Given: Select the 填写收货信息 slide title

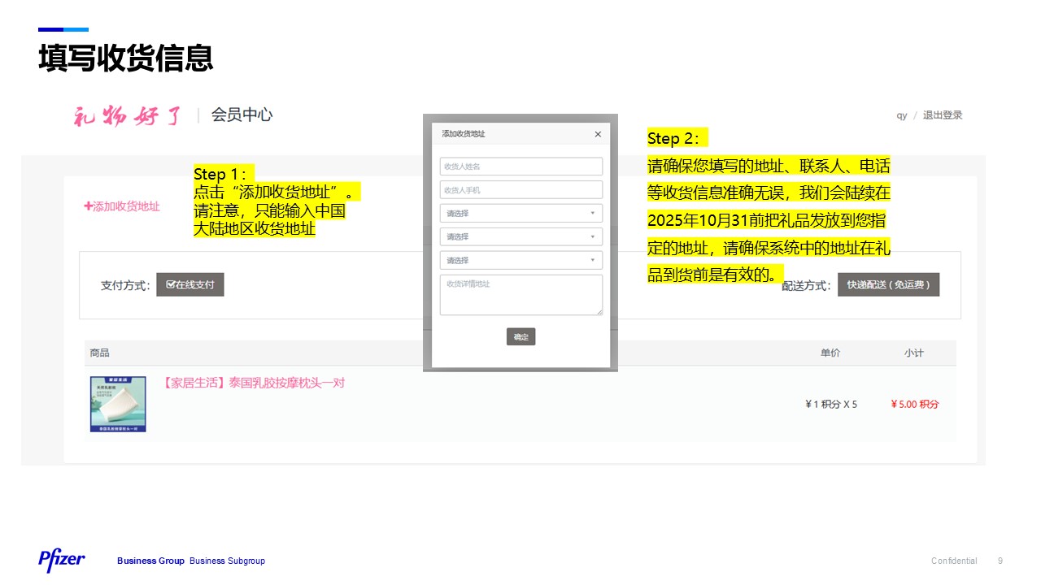Looking at the screenshot, I should coord(126,58).
